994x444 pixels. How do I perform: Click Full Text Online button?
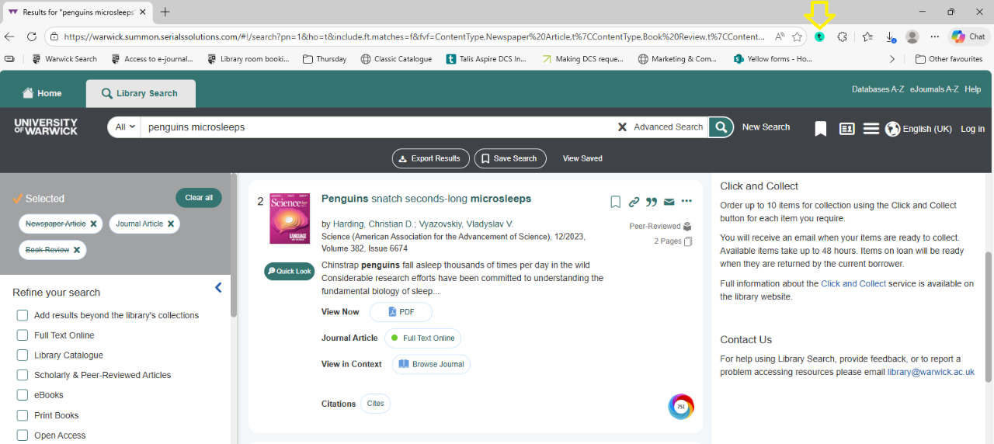coord(423,338)
